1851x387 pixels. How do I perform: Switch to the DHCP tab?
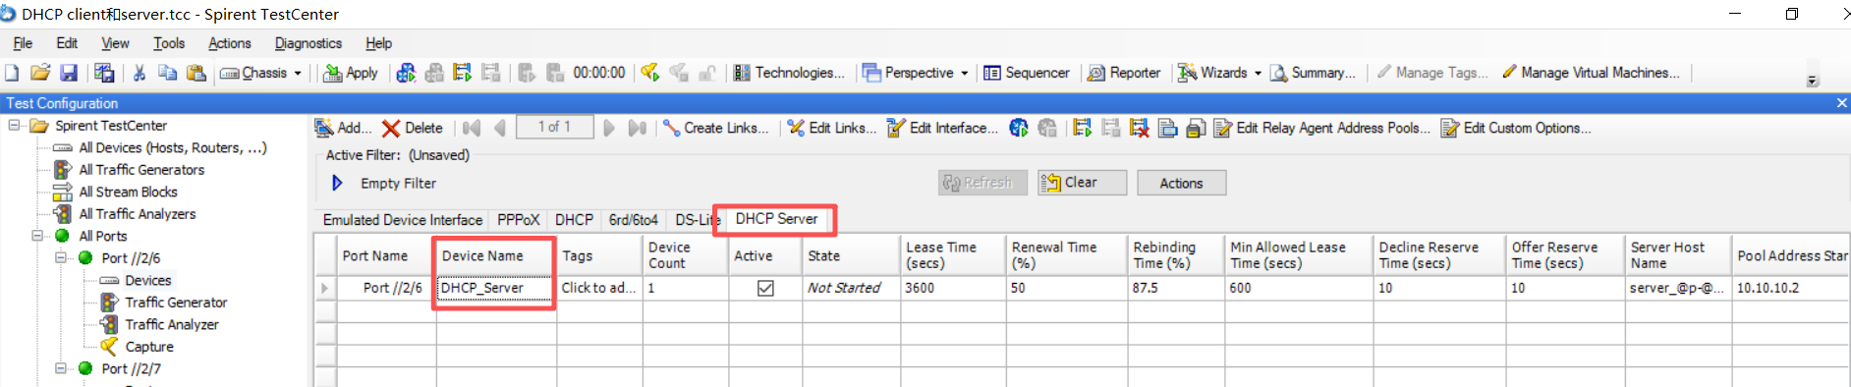coord(574,220)
